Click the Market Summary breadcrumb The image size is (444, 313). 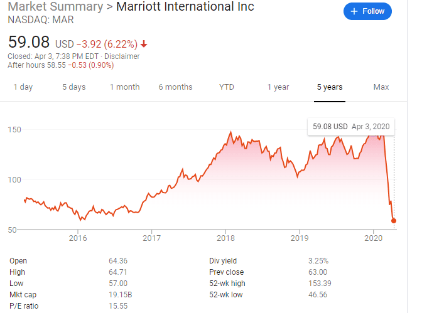tap(55, 7)
